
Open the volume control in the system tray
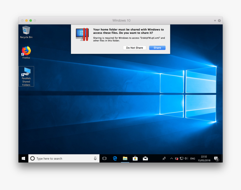(x=186, y=158)
